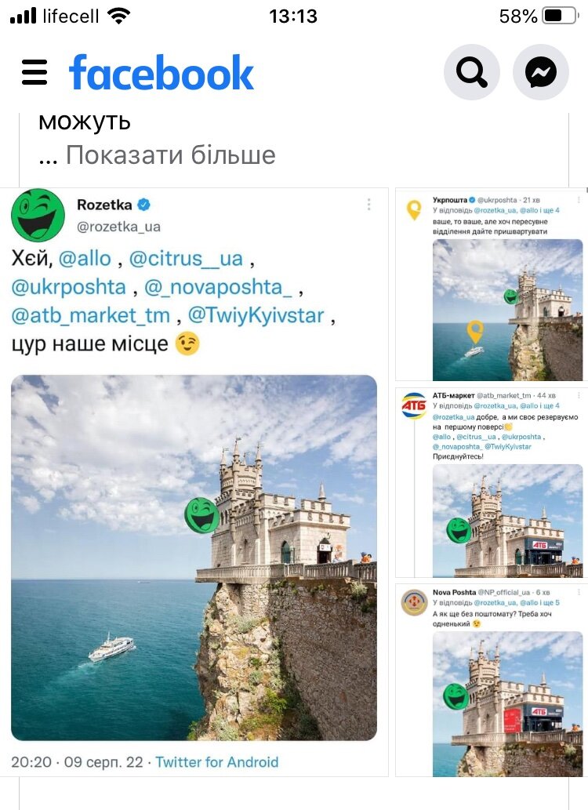Open the Messenger icon
The height and width of the screenshot is (810, 588).
540,72
